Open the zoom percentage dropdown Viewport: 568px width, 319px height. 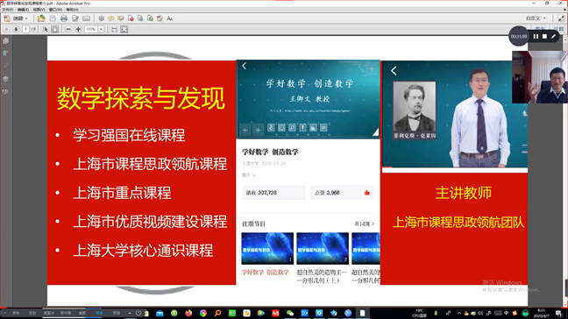102,29
